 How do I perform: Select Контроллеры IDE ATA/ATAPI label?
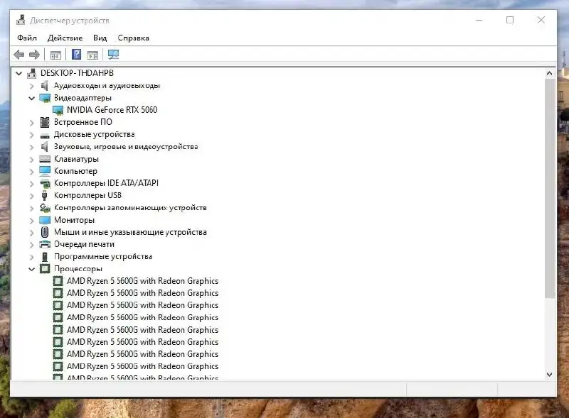coord(106,183)
